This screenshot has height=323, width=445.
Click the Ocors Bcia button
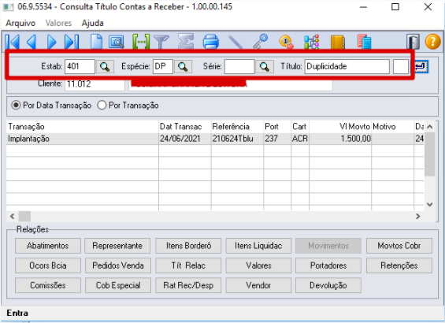tap(48, 265)
